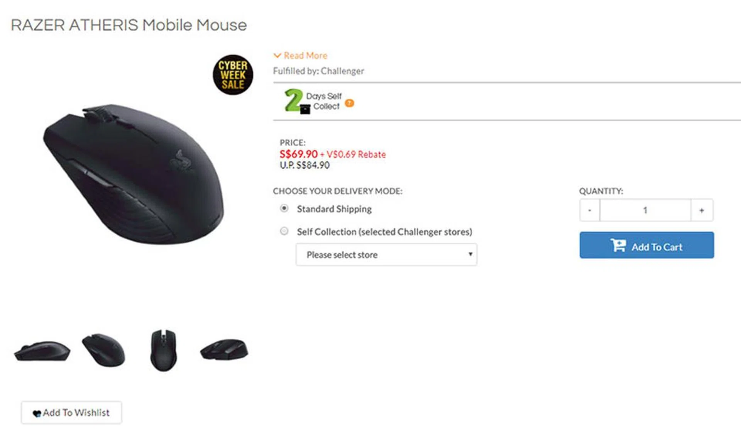Click the main Razer Atheris product image
Image resolution: width=741 pixels, height=430 pixels.
click(x=133, y=174)
